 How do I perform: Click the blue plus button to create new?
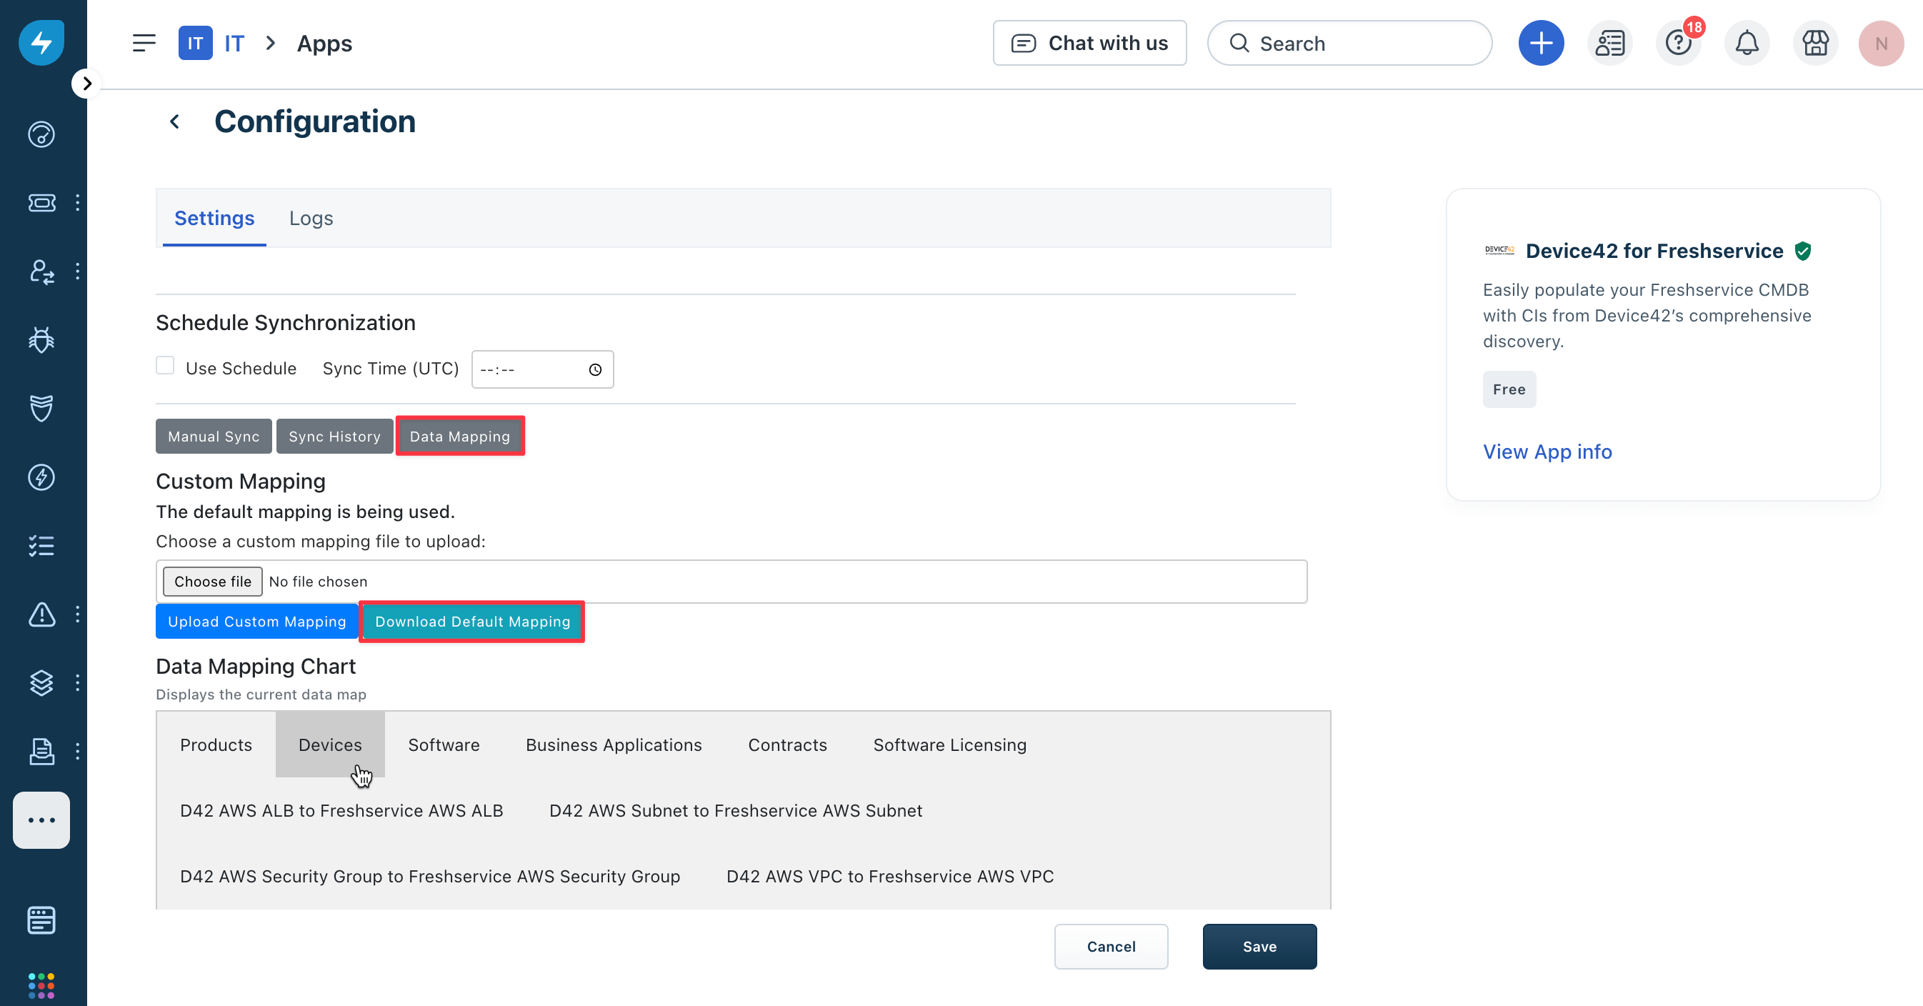(1541, 43)
